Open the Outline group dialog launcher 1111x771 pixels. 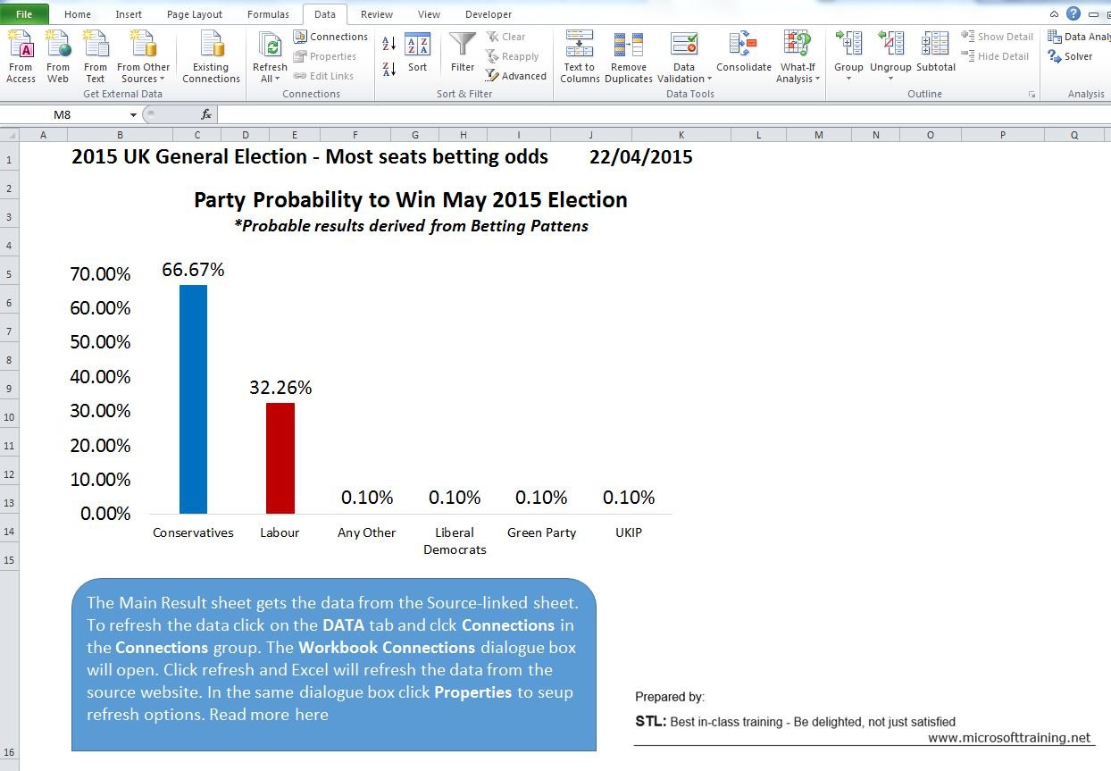1032,94
